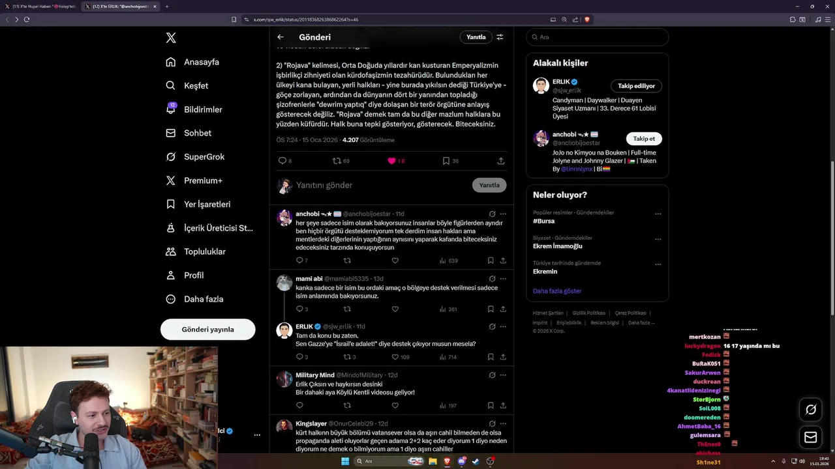
Task: Bookmark ERLIK's reply
Action: pyautogui.click(x=491, y=357)
